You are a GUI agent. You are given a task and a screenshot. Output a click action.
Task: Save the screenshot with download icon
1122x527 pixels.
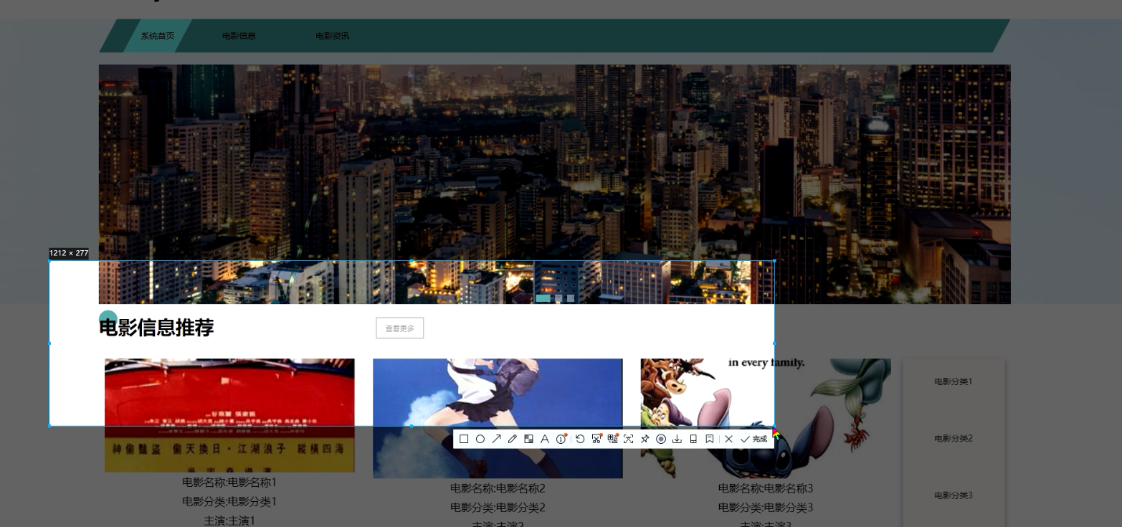[677, 439]
